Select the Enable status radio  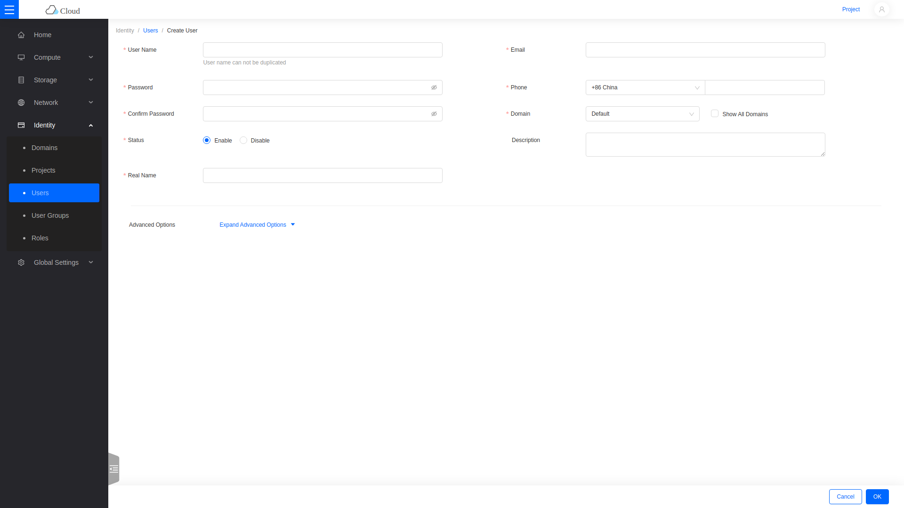(207, 140)
